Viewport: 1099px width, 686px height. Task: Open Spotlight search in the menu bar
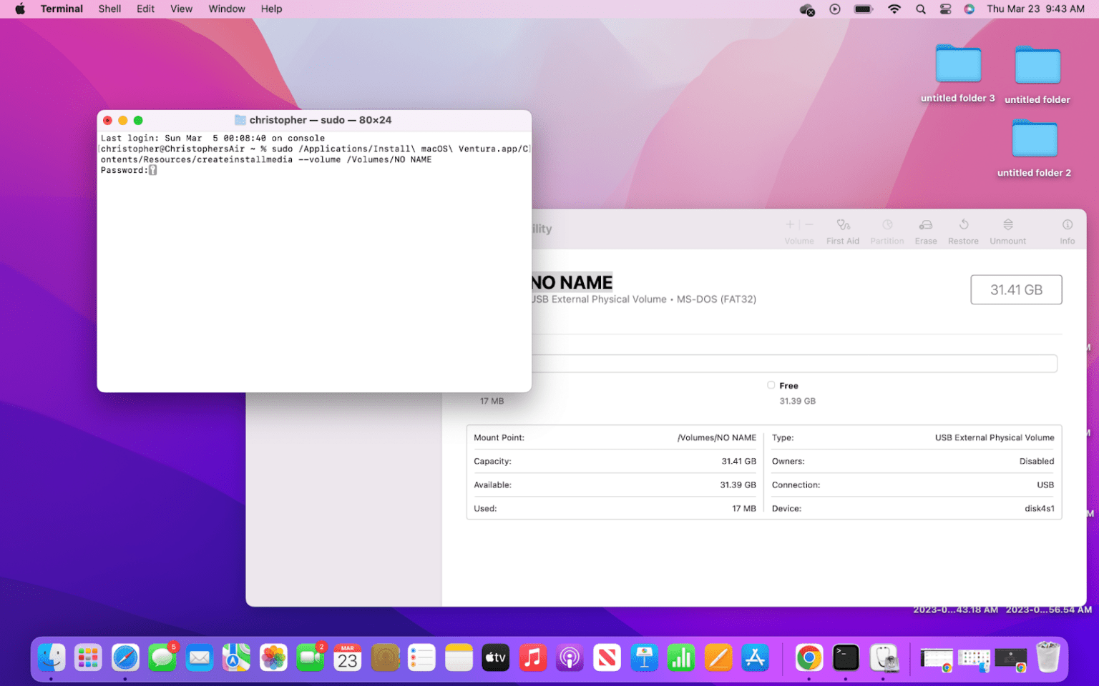[920, 9]
